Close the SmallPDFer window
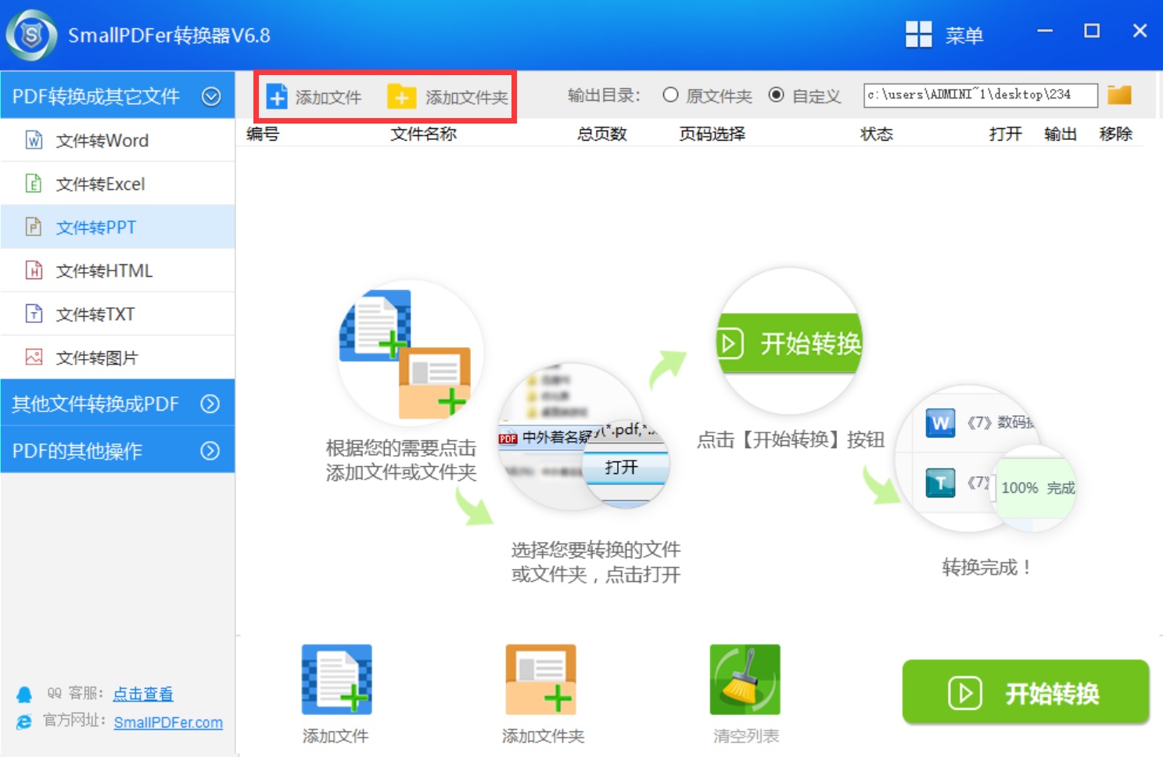1163x757 pixels. pos(1140,31)
